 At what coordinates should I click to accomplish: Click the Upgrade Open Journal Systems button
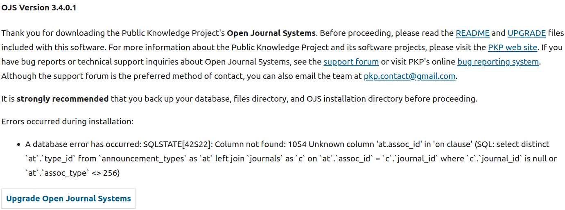(69, 199)
